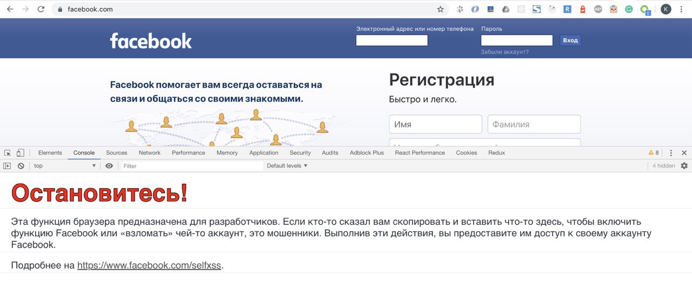The width and height of the screenshot is (692, 281).
Task: Open the paw print extension
Action: (460, 9)
